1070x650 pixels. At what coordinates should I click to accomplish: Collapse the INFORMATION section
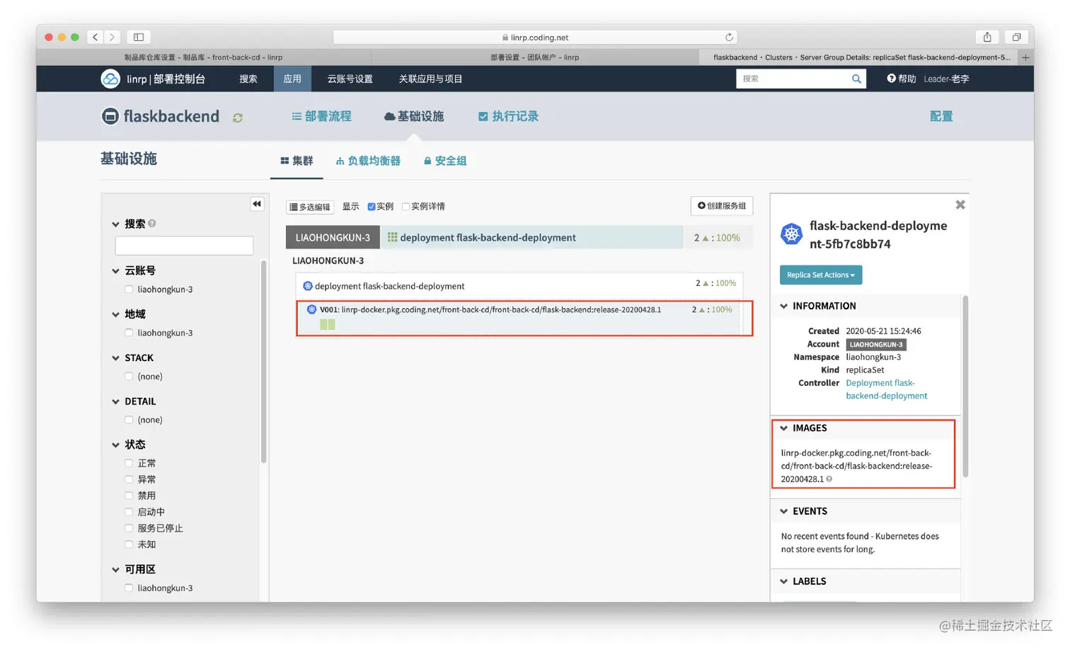pos(784,306)
